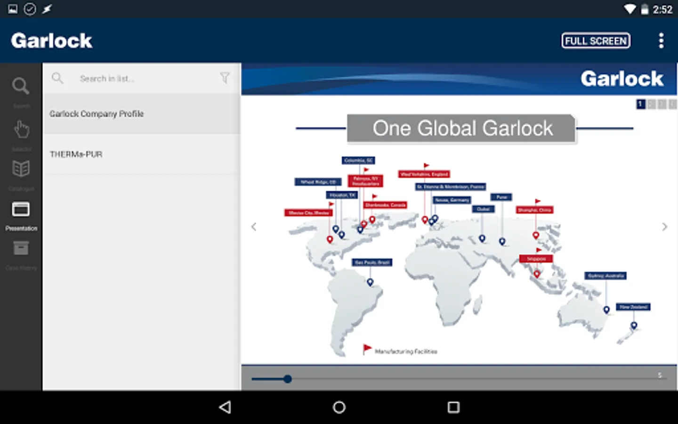Click the Sherbrooke, Canada map label

point(385,205)
